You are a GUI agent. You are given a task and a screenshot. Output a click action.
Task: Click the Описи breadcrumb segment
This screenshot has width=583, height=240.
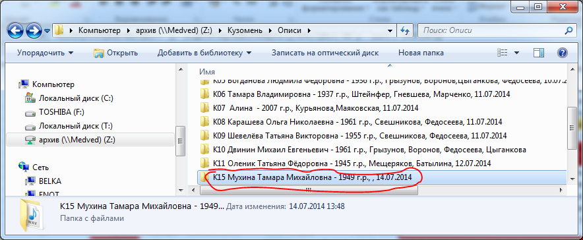tap(290, 30)
